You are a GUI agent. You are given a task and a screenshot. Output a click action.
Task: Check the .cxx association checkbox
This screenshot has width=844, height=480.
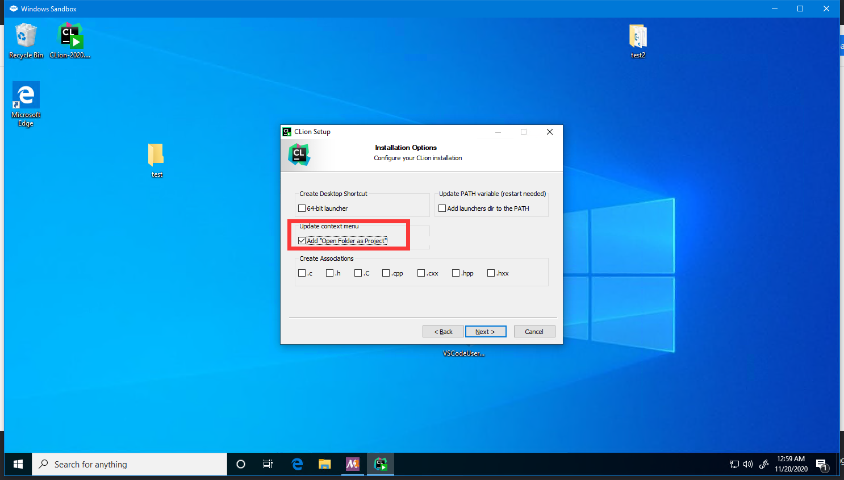point(421,273)
